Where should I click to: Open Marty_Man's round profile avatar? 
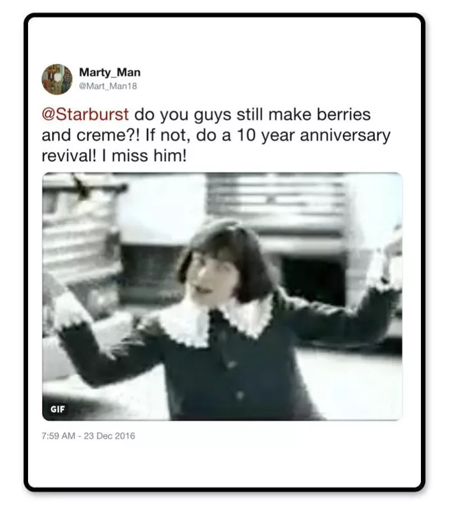click(57, 79)
